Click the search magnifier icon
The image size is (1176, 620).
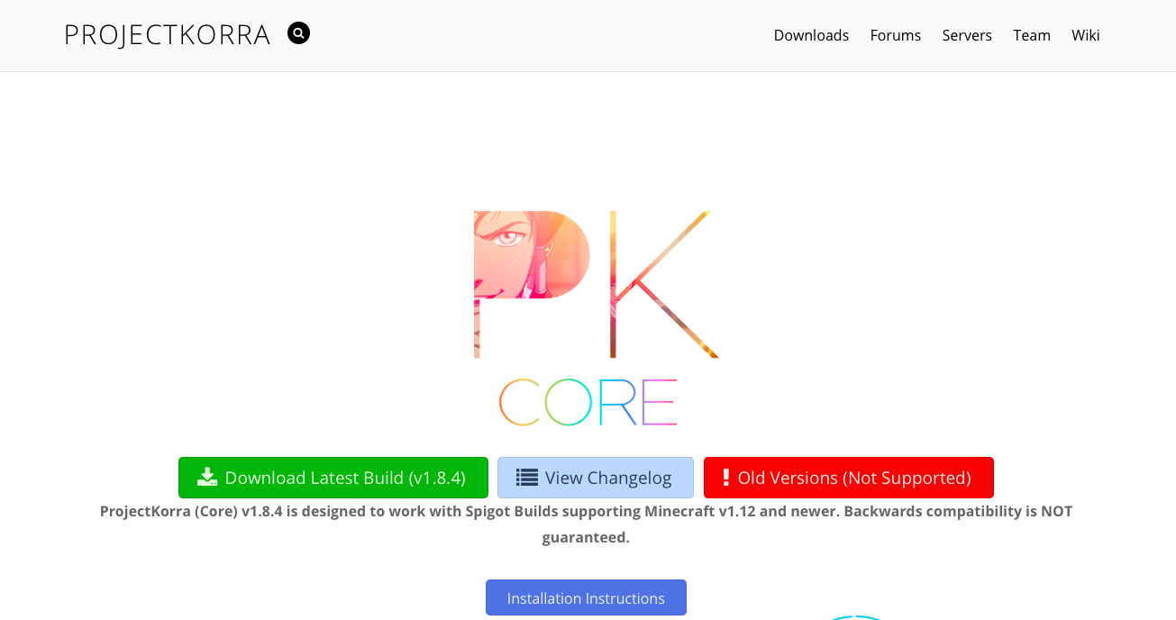(298, 33)
